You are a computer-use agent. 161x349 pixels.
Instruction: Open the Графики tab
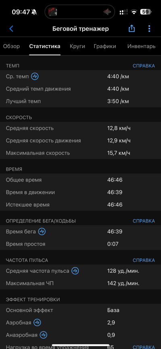point(105,46)
